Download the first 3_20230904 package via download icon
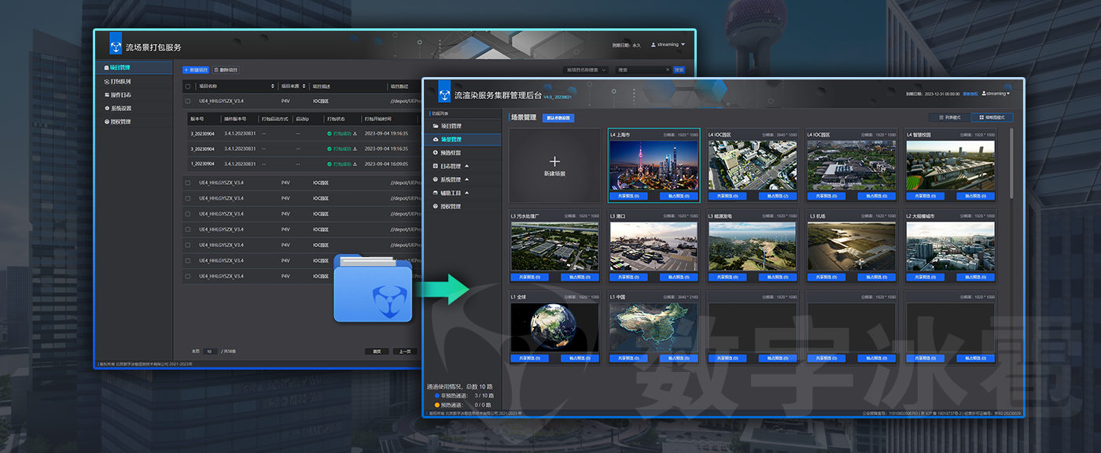This screenshot has height=453, width=1101. point(355,134)
